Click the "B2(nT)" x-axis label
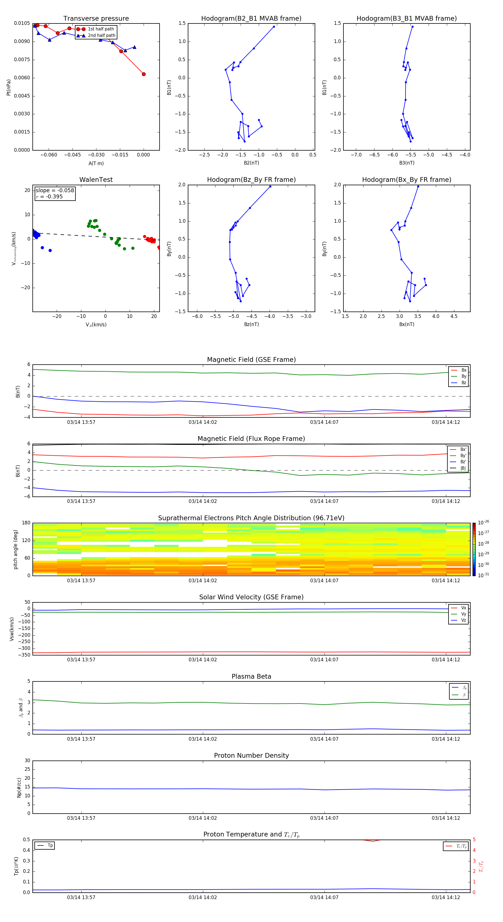Image resolution: width=503 pixels, height=922 pixels. [251, 163]
